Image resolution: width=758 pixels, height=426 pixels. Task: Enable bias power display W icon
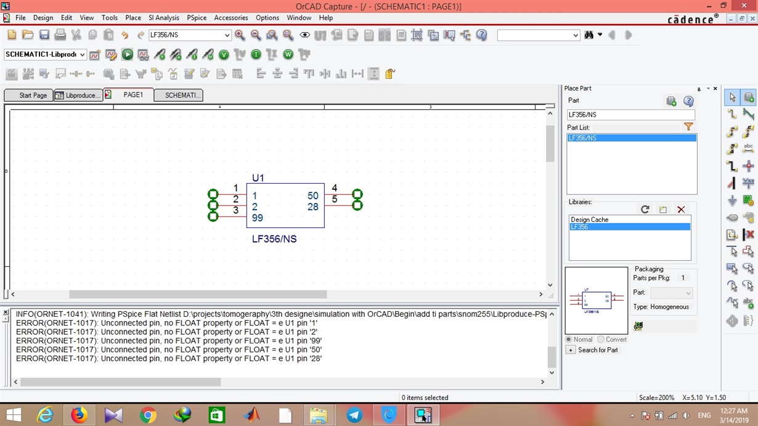[288, 55]
